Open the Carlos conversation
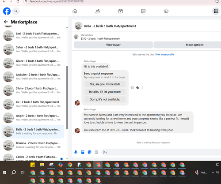This screenshot has width=221, height=184. pos(33,157)
